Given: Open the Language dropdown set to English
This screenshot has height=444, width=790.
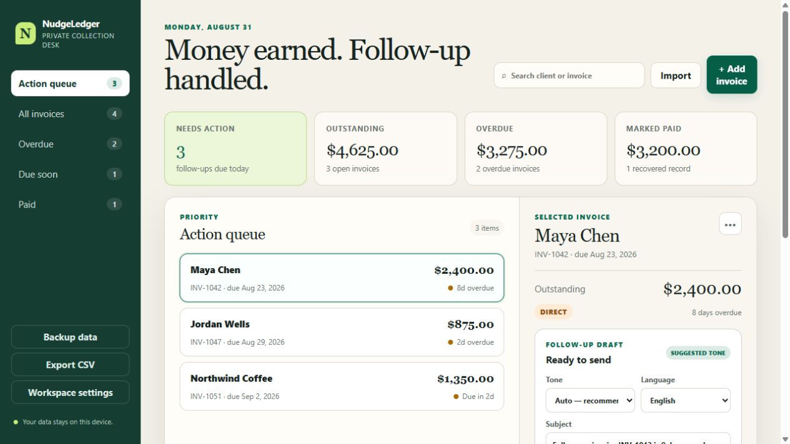Looking at the screenshot, I should pos(686,400).
